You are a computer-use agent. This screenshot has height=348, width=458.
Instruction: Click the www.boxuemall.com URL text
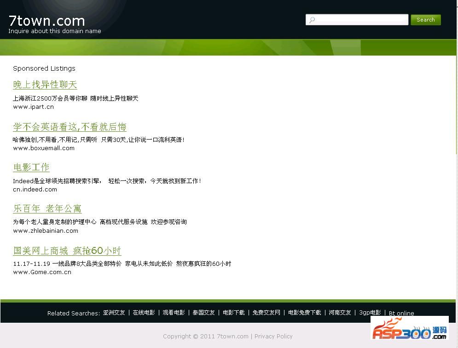point(44,148)
